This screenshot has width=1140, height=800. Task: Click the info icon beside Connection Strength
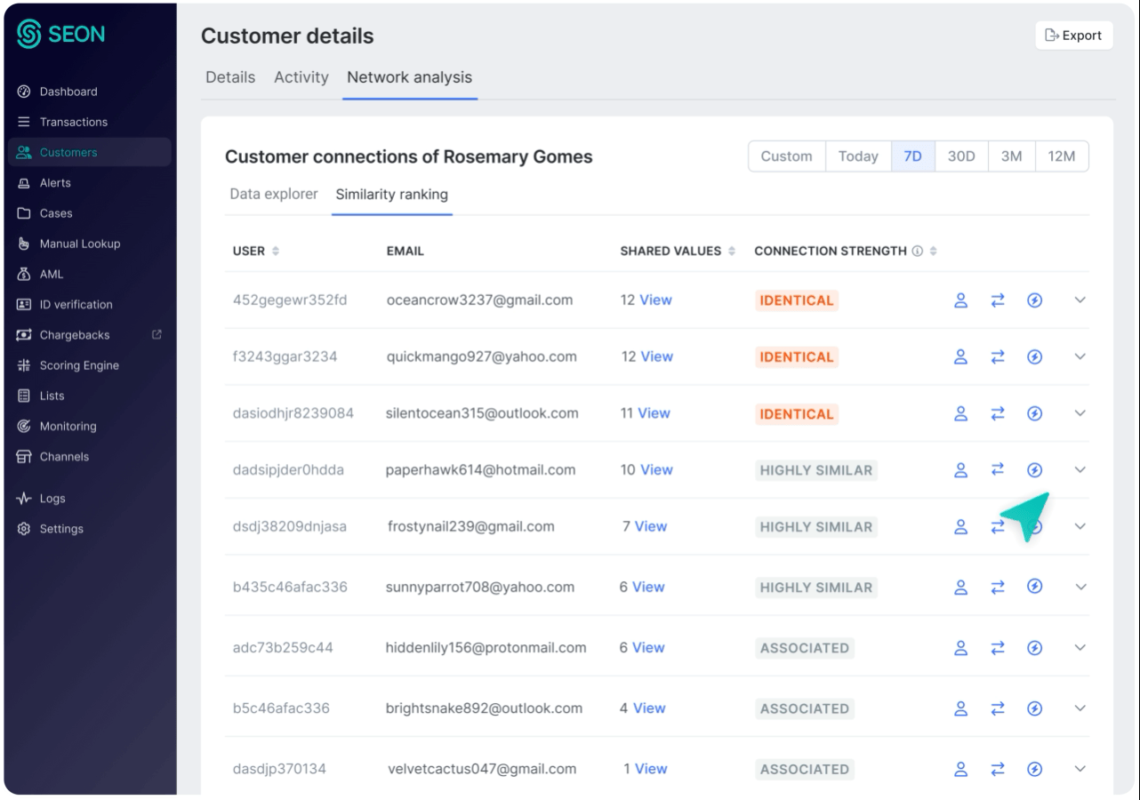pos(917,252)
